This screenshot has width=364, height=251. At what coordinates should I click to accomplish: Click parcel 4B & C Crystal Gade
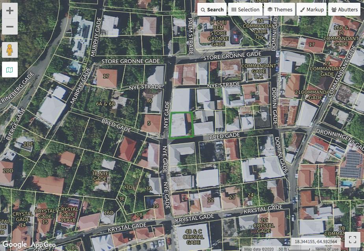tap(193, 235)
